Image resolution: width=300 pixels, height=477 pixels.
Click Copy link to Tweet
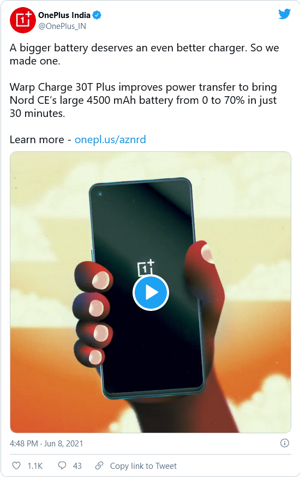pyautogui.click(x=143, y=466)
